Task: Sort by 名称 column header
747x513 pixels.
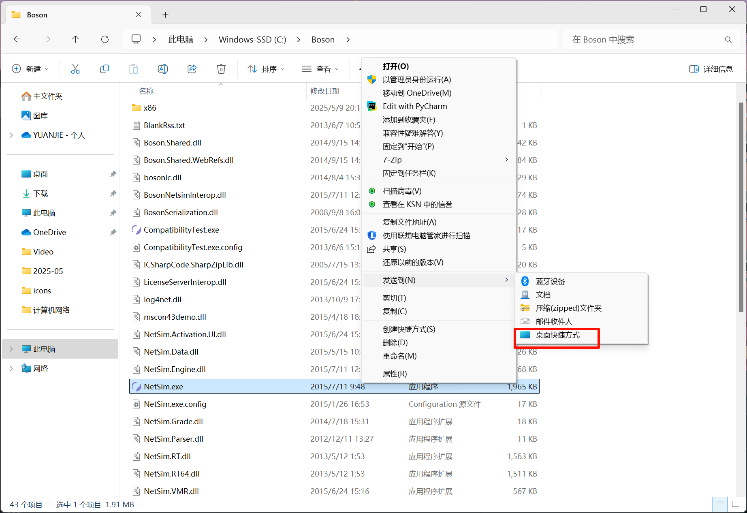Action: point(146,91)
